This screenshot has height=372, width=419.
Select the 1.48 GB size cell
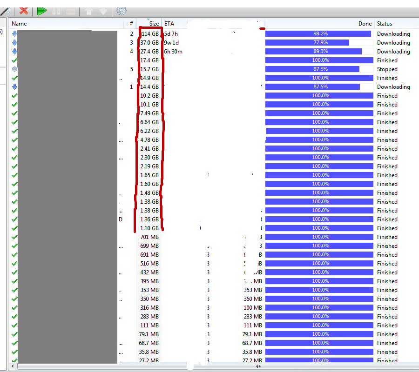(149, 193)
